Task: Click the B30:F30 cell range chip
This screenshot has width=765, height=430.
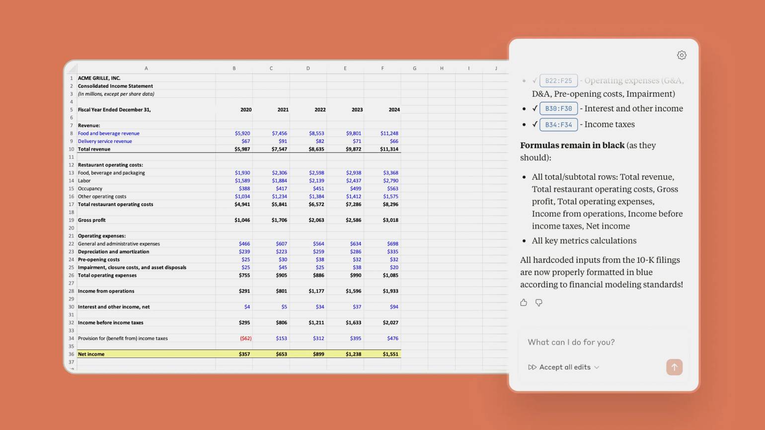Action: (558, 109)
